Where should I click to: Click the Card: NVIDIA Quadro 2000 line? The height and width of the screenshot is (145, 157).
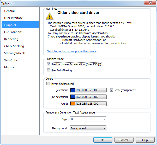pyautogui.click(x=82, y=26)
